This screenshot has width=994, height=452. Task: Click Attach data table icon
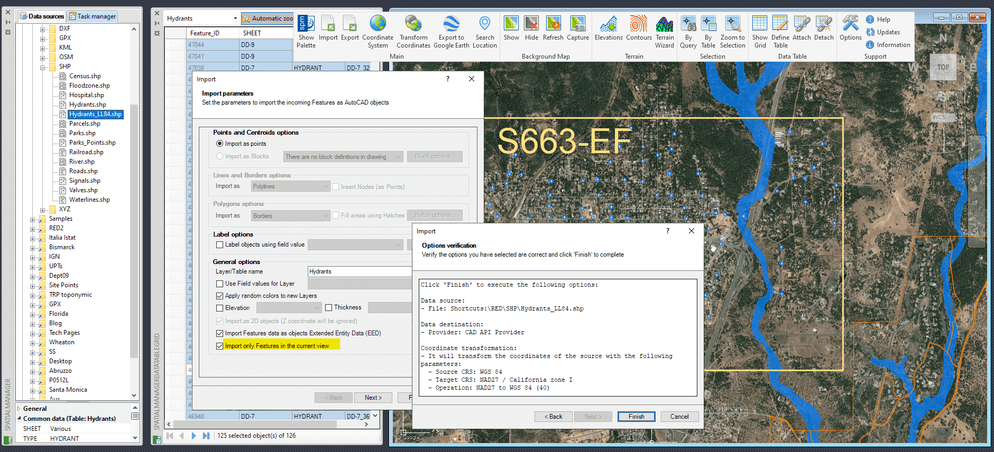802,28
